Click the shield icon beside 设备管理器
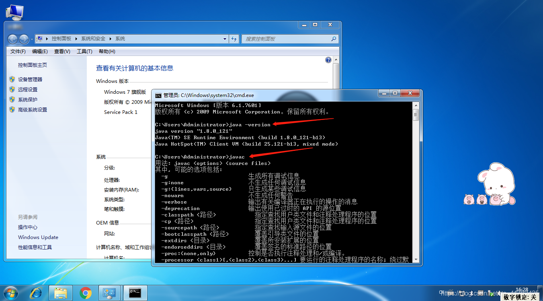The height and width of the screenshot is (301, 543). [x=12, y=79]
